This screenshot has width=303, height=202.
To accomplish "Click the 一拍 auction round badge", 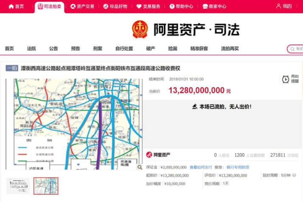I will click(x=12, y=68).
